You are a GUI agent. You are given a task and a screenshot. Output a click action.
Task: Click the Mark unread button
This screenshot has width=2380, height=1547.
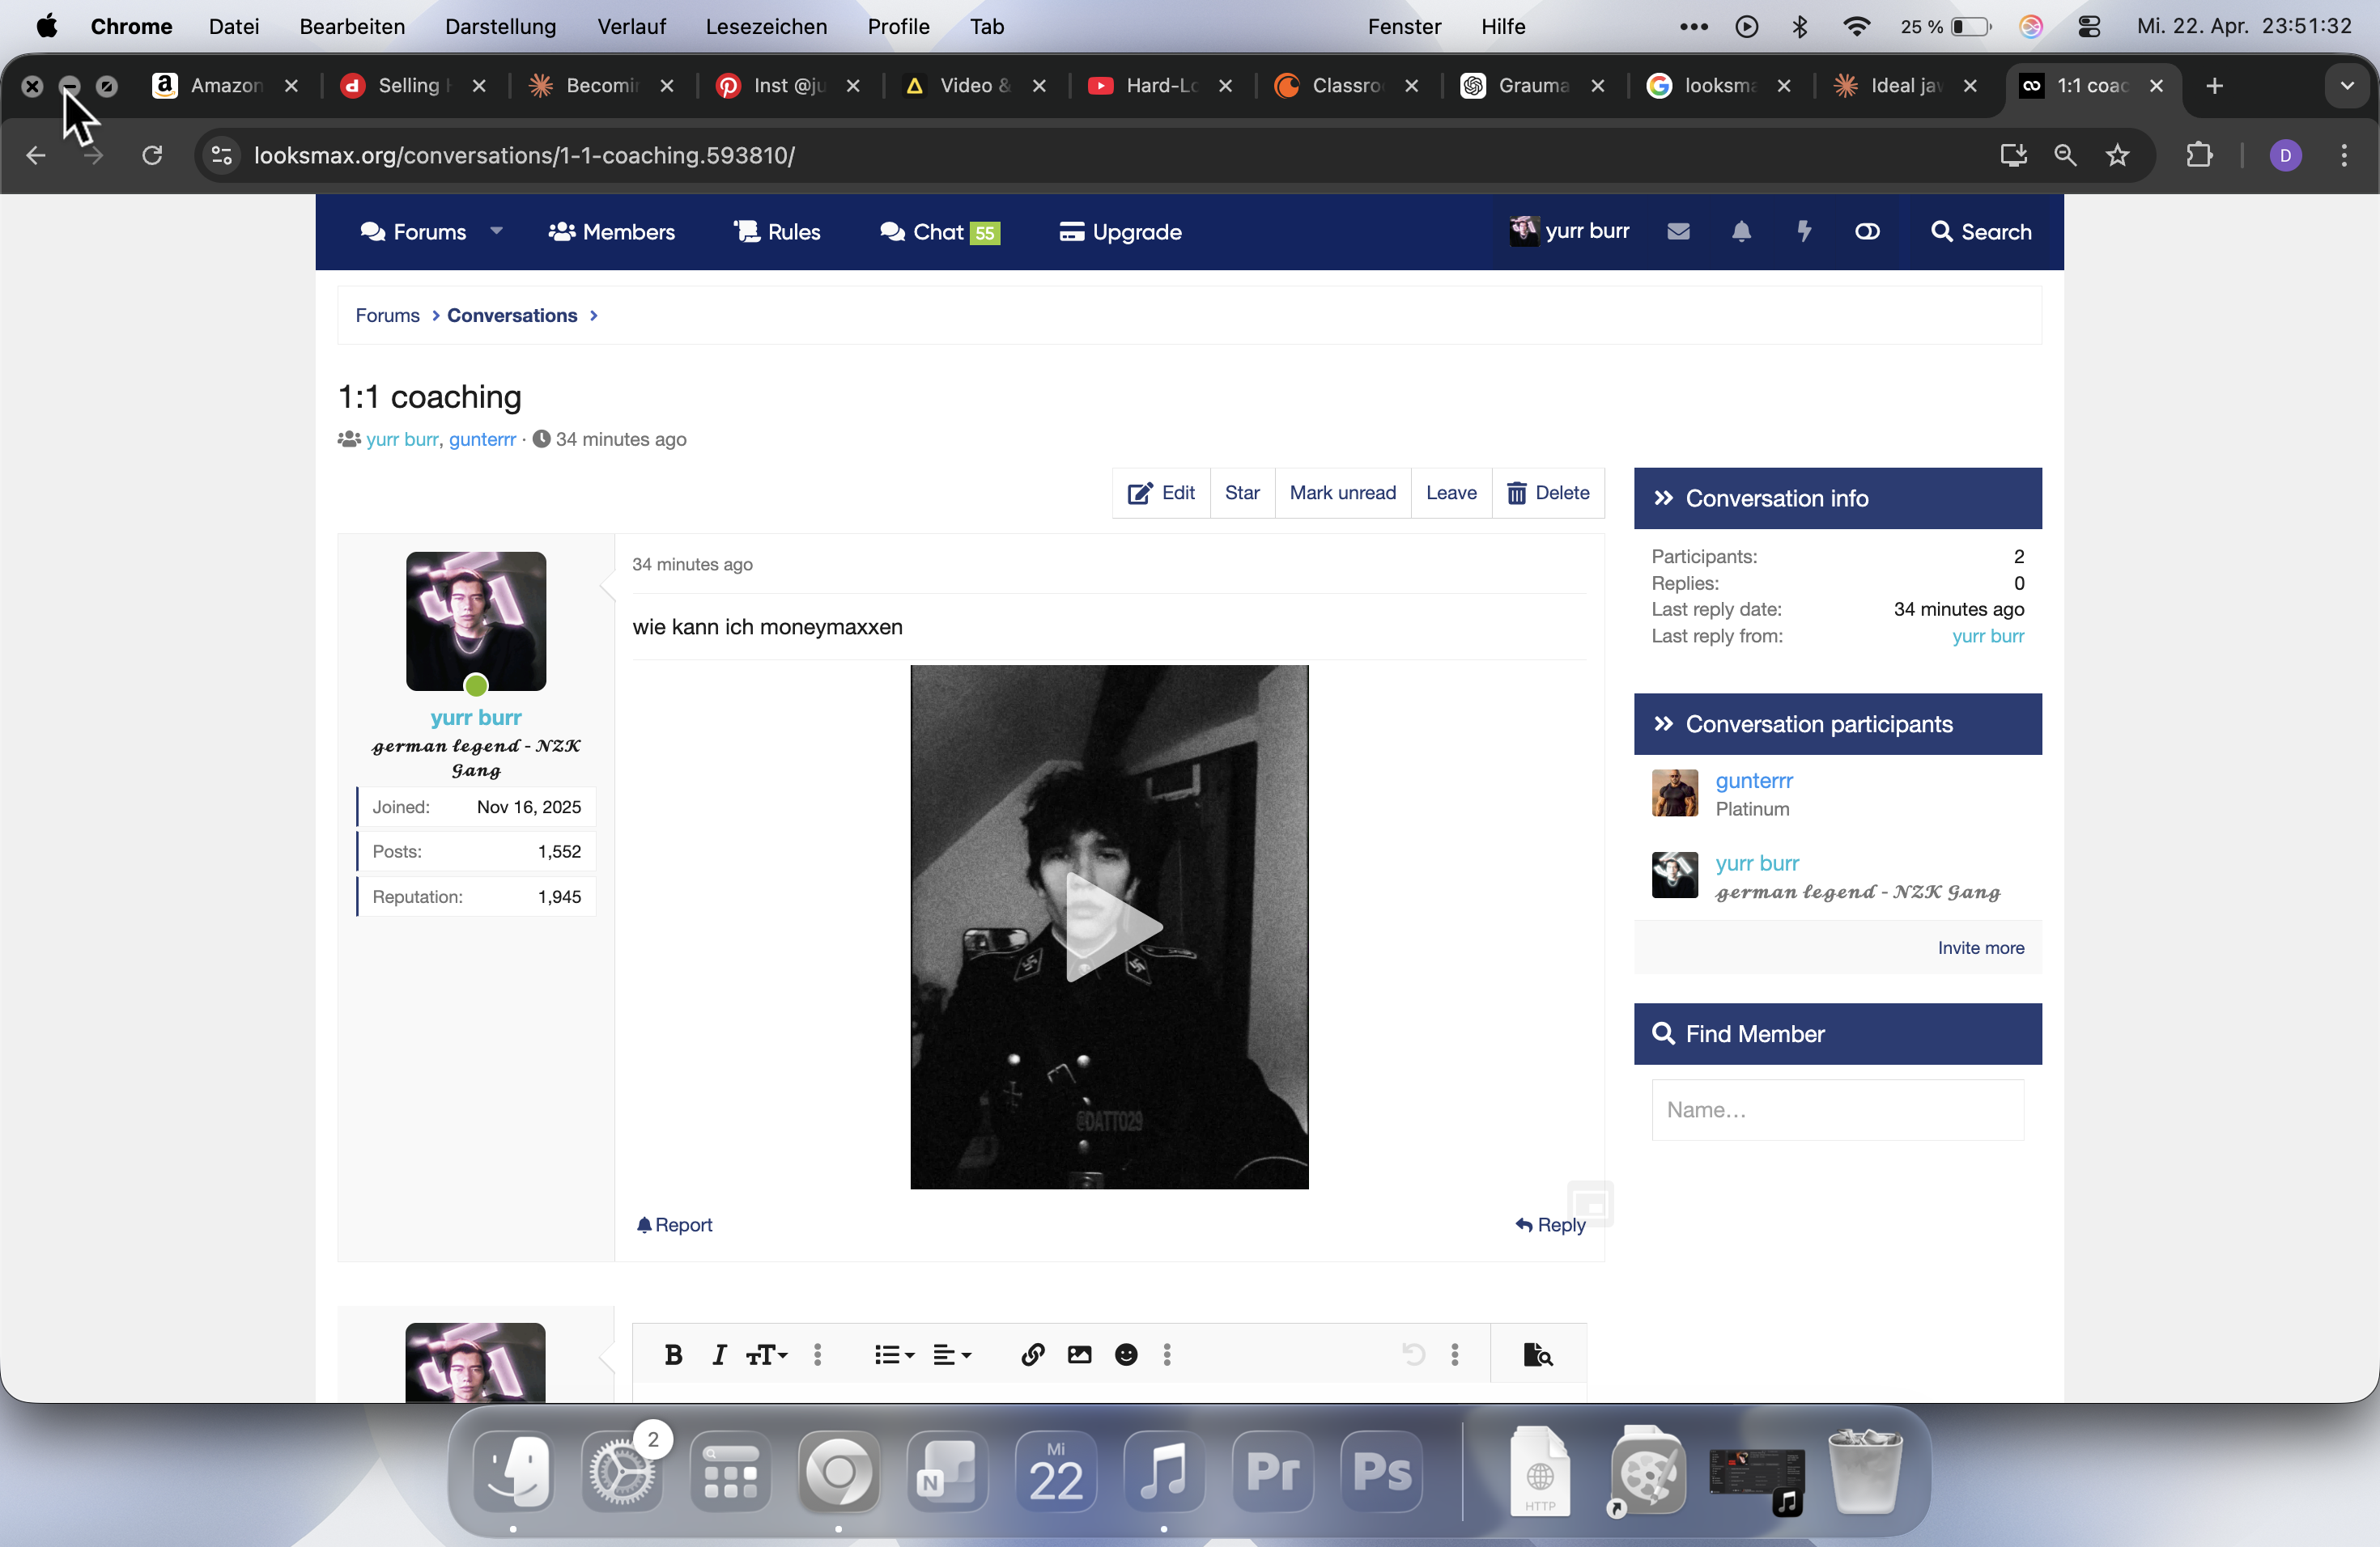click(1342, 493)
